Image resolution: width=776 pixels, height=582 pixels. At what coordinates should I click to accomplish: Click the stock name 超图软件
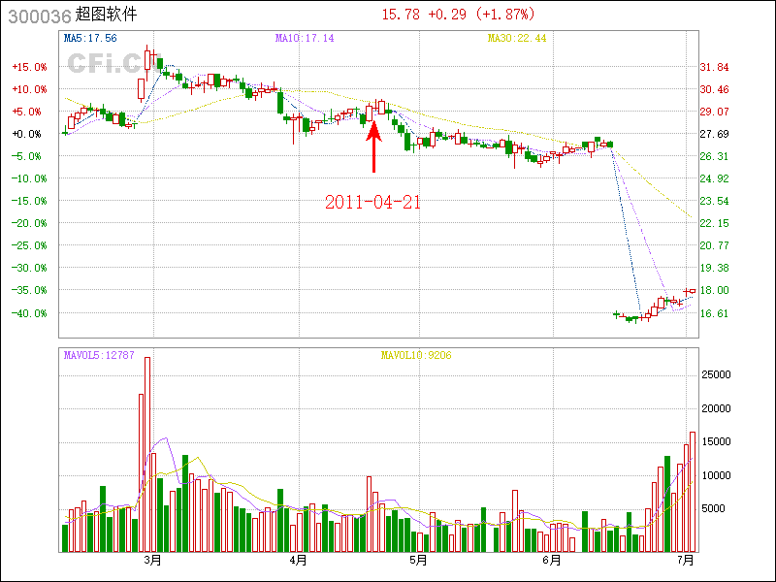click(106, 16)
